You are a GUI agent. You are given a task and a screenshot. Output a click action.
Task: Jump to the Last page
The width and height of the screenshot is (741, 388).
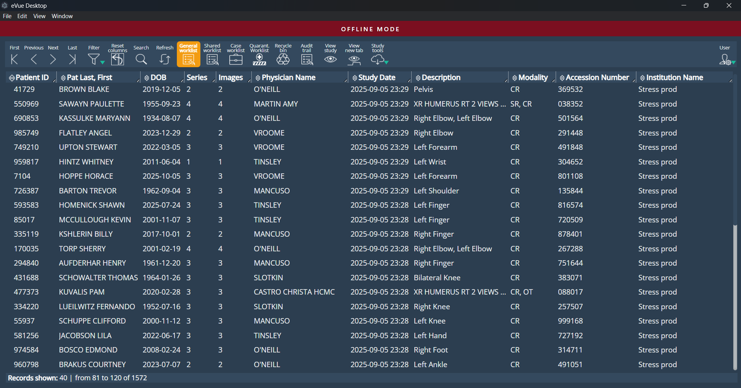[x=72, y=59]
